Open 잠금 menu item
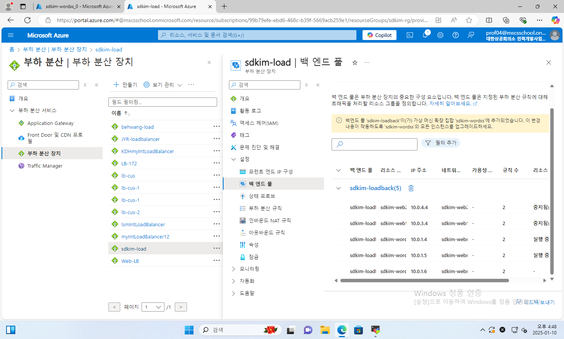 (x=254, y=257)
